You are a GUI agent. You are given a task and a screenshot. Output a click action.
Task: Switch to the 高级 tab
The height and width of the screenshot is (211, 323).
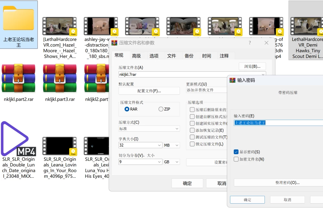[136, 56]
